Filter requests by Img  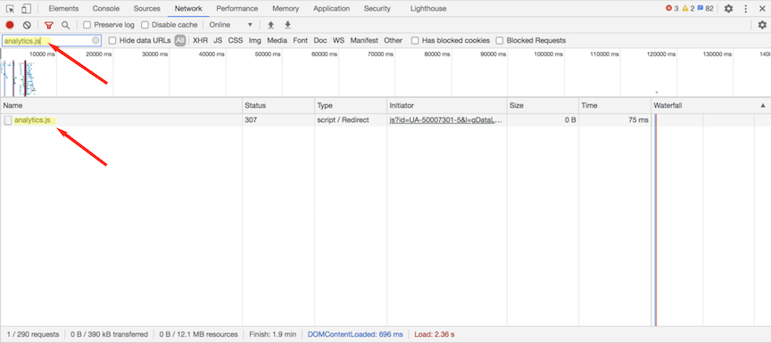254,40
